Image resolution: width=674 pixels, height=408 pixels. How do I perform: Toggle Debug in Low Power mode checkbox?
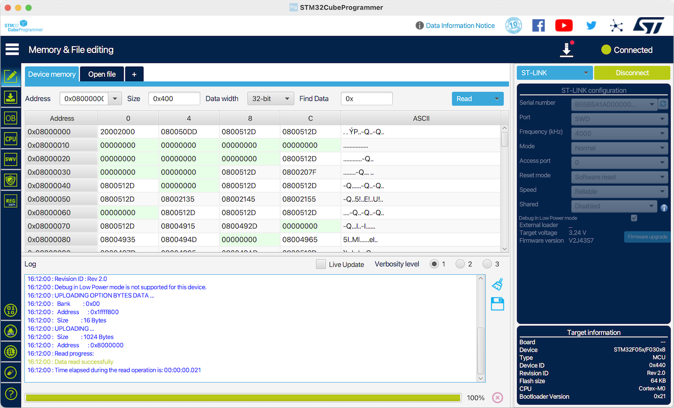pyautogui.click(x=634, y=218)
